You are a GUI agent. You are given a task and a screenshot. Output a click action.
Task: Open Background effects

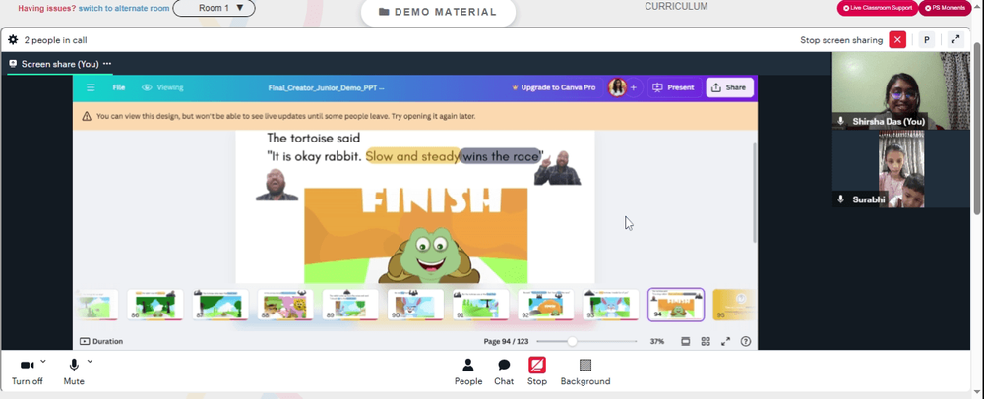[584, 371]
